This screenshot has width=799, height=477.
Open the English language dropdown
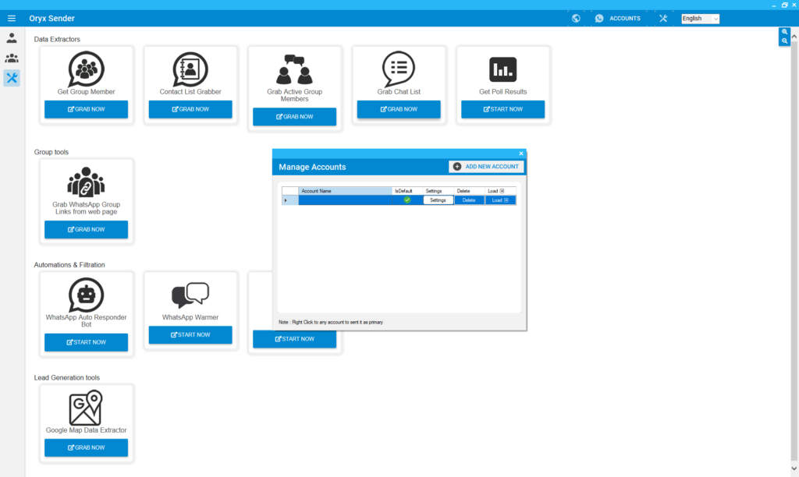pos(700,19)
